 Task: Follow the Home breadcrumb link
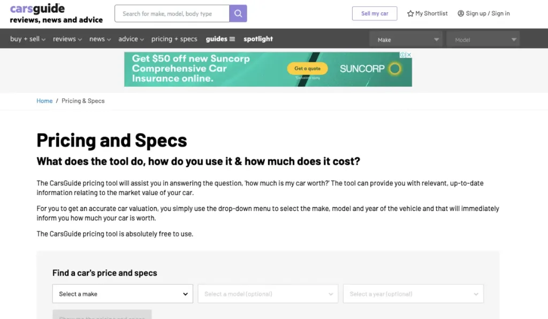pyautogui.click(x=44, y=101)
